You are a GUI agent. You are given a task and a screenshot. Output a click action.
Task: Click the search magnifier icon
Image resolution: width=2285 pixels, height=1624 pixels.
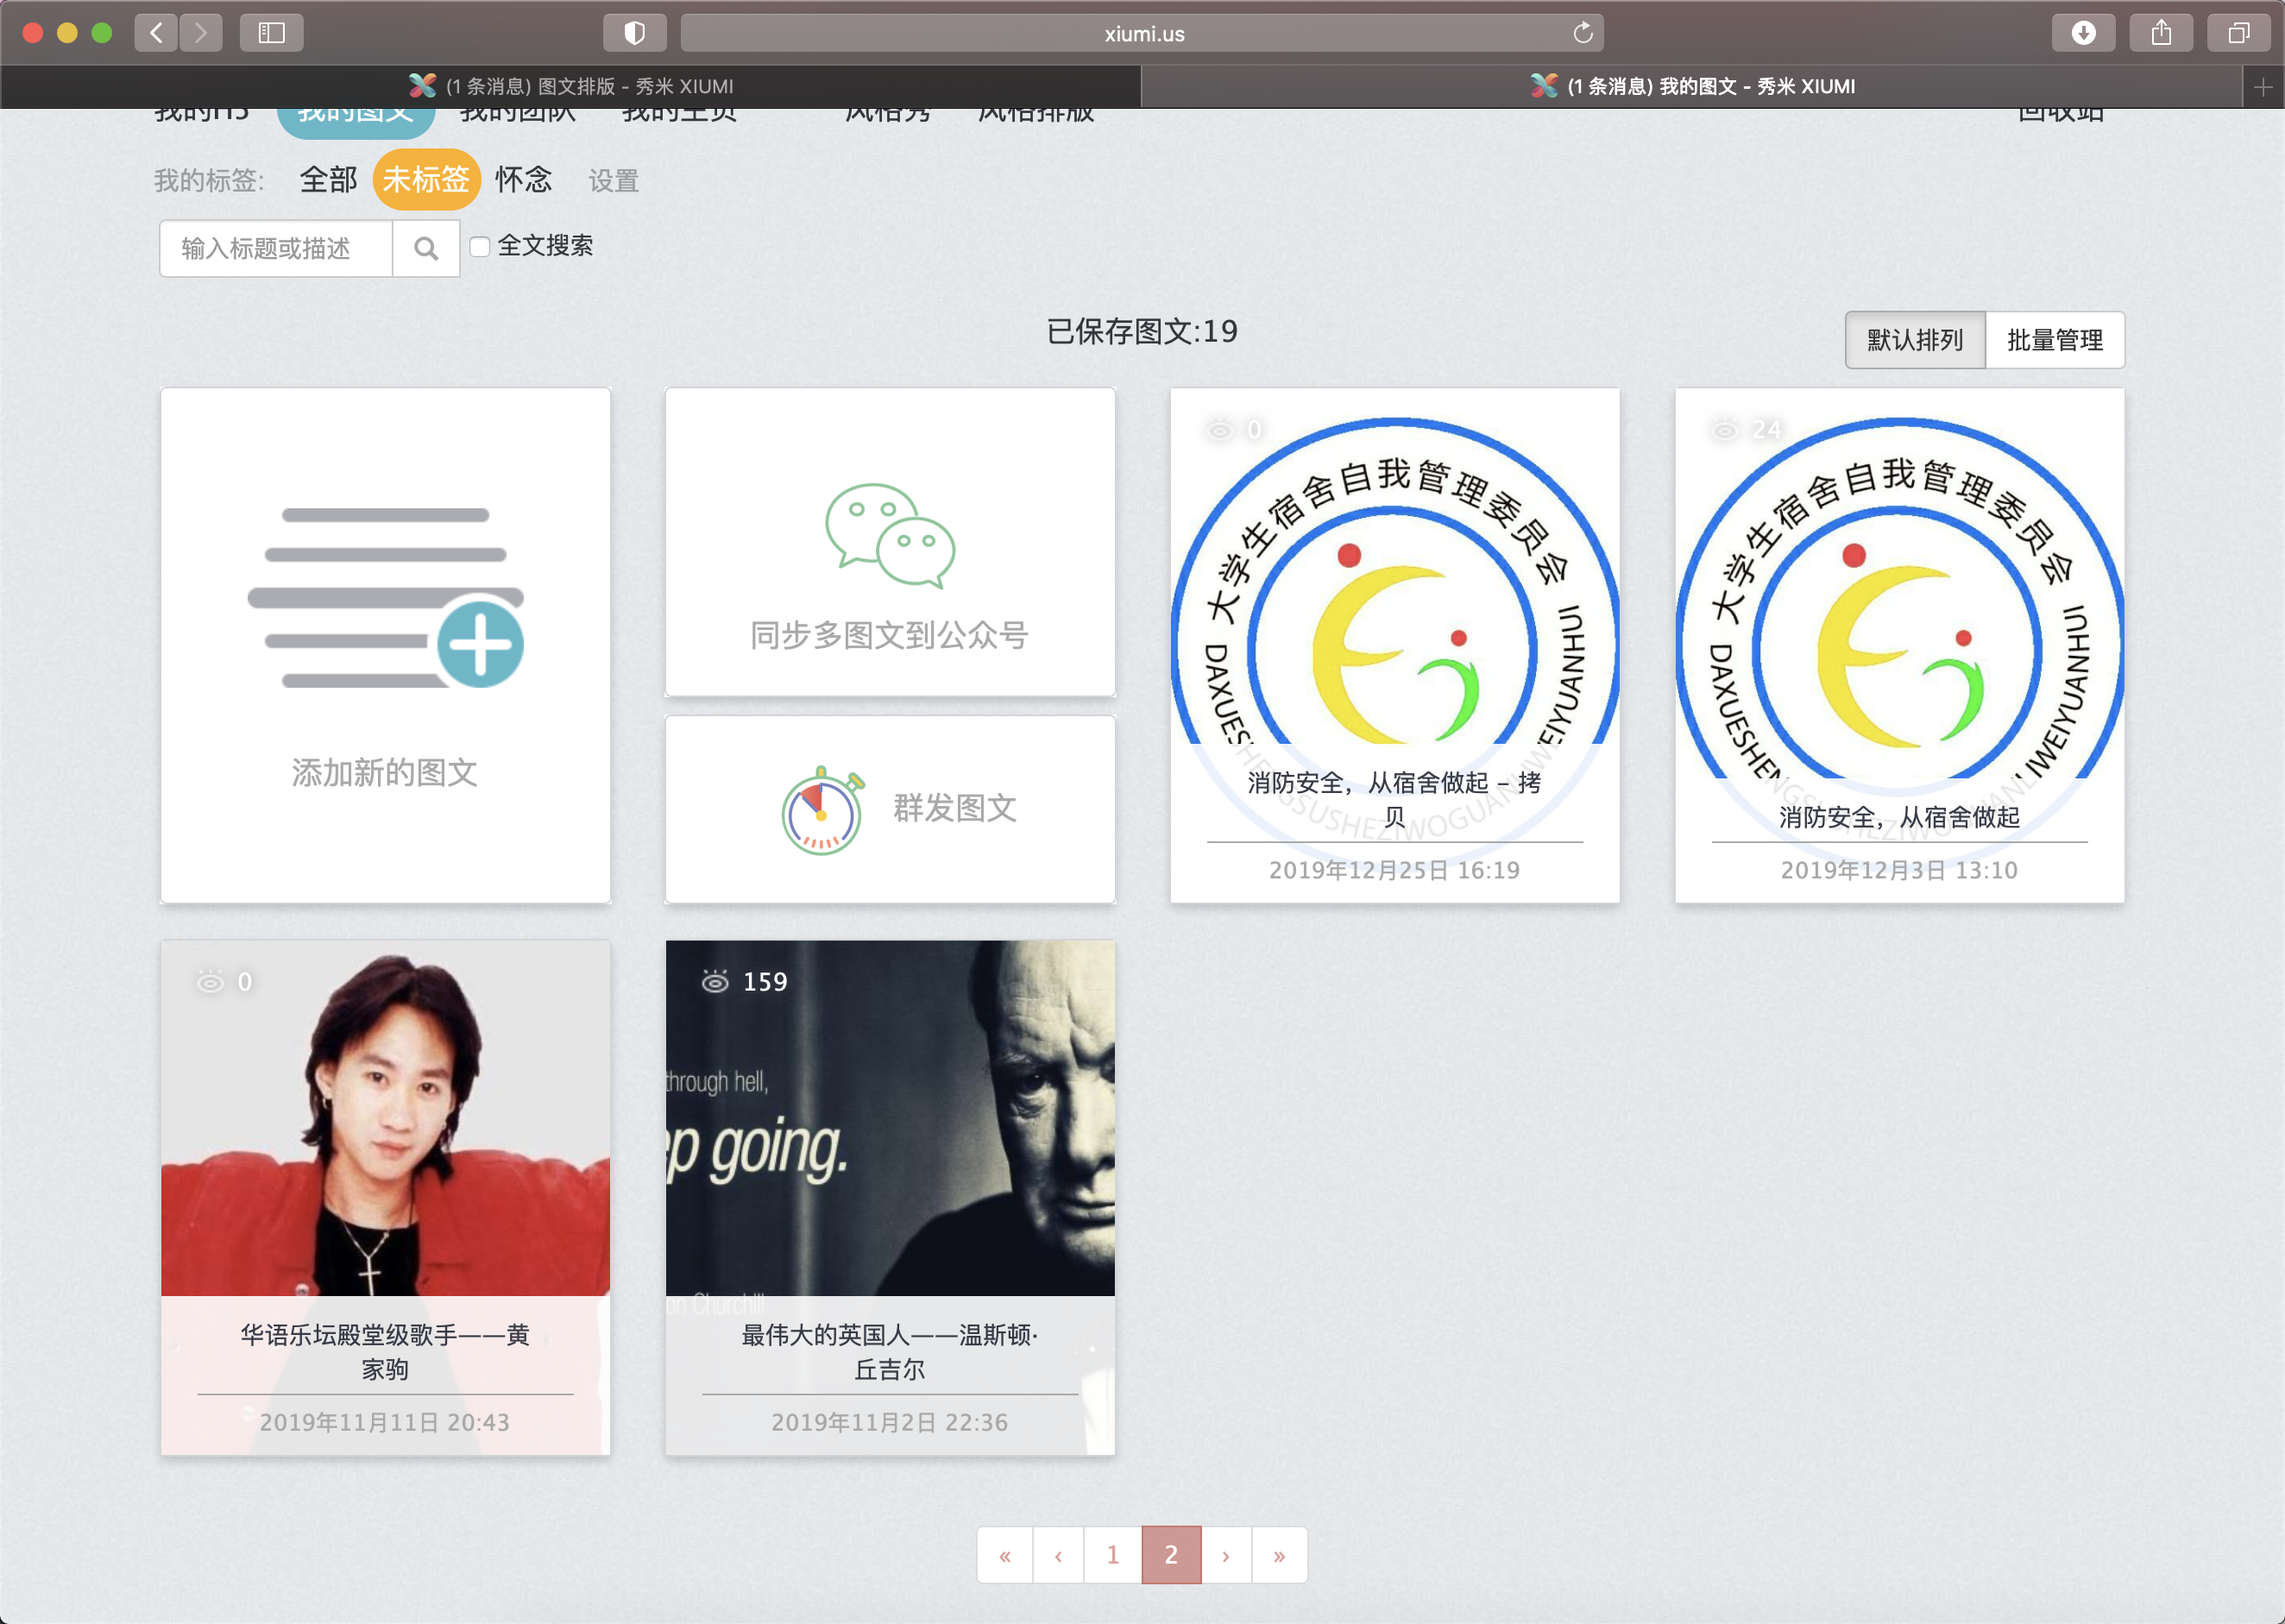[426, 248]
